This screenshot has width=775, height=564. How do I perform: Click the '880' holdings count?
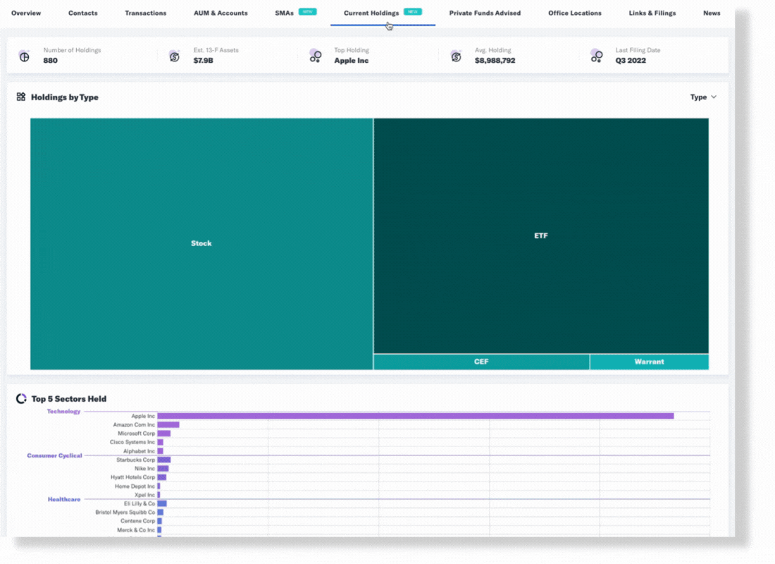(x=51, y=61)
